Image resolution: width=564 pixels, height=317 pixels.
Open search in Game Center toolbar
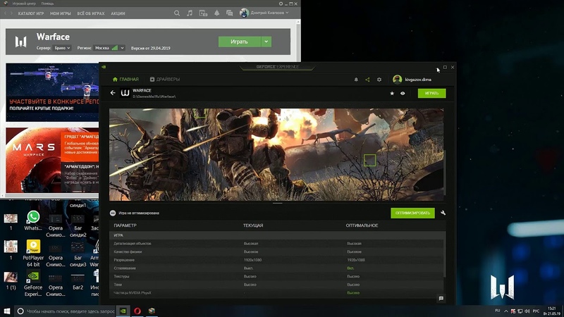tap(177, 13)
